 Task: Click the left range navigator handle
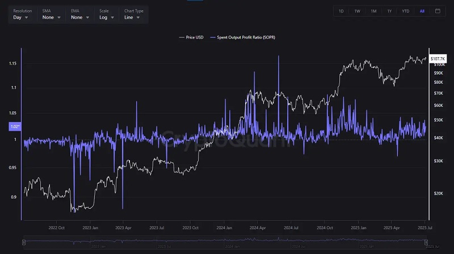24,242
